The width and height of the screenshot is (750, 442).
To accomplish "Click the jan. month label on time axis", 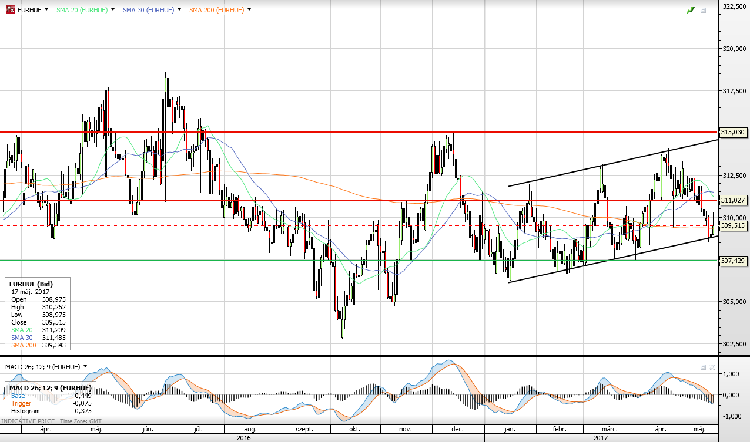I will pos(510,430).
